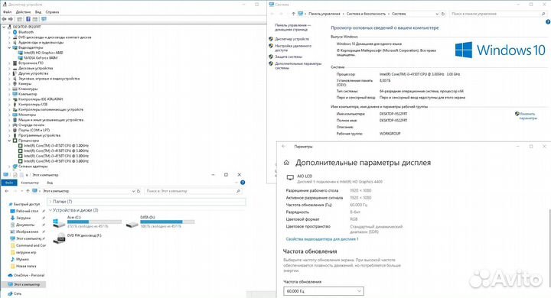Click Система и безопасность breadcrumb segment

click(x=366, y=14)
